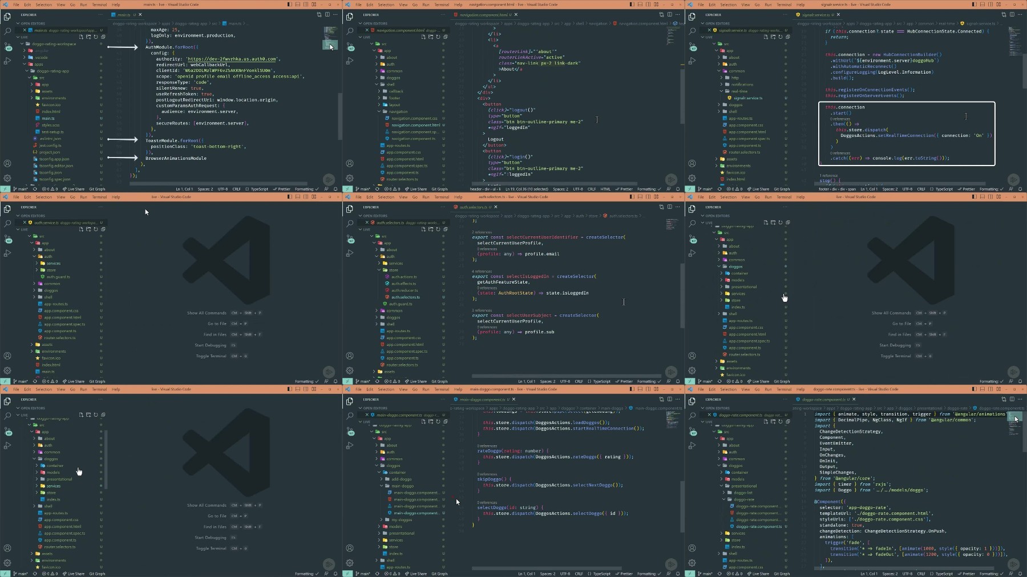Open Terminal menu in navigation.component.html window

click(x=442, y=5)
